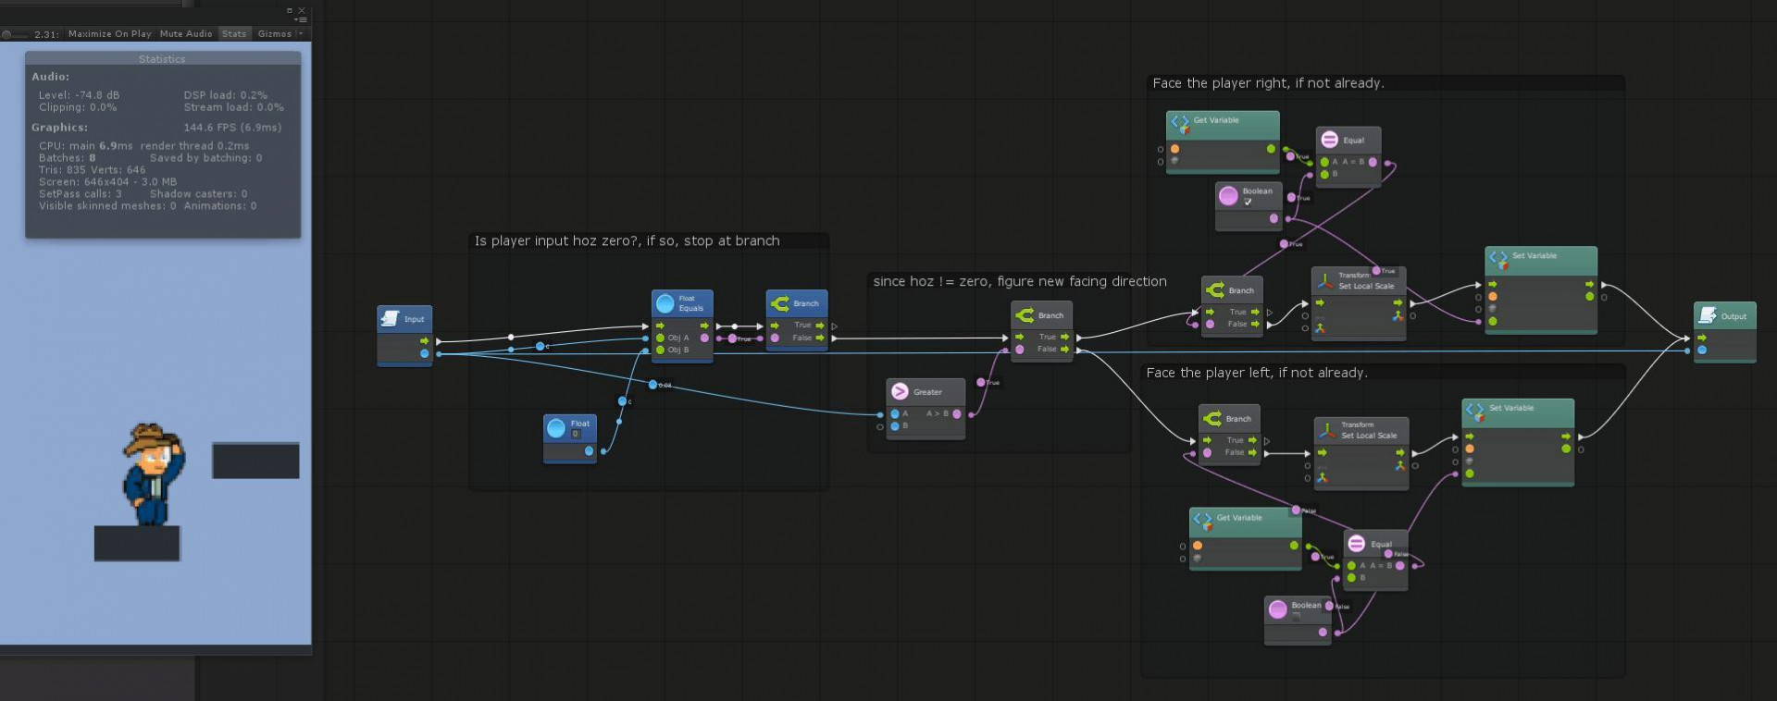The height and width of the screenshot is (701, 1777).
Task: Click the Input node's script icon
Action: (x=390, y=319)
